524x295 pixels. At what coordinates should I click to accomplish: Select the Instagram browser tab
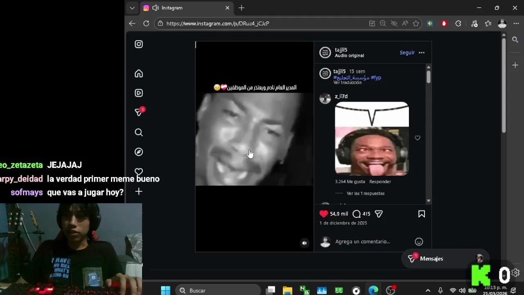click(x=186, y=8)
